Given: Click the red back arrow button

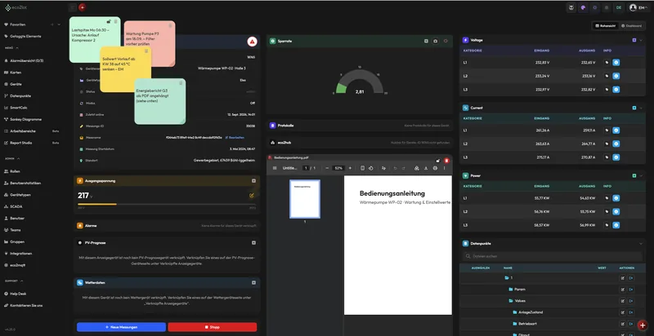Looking at the screenshot, I should [83, 7].
